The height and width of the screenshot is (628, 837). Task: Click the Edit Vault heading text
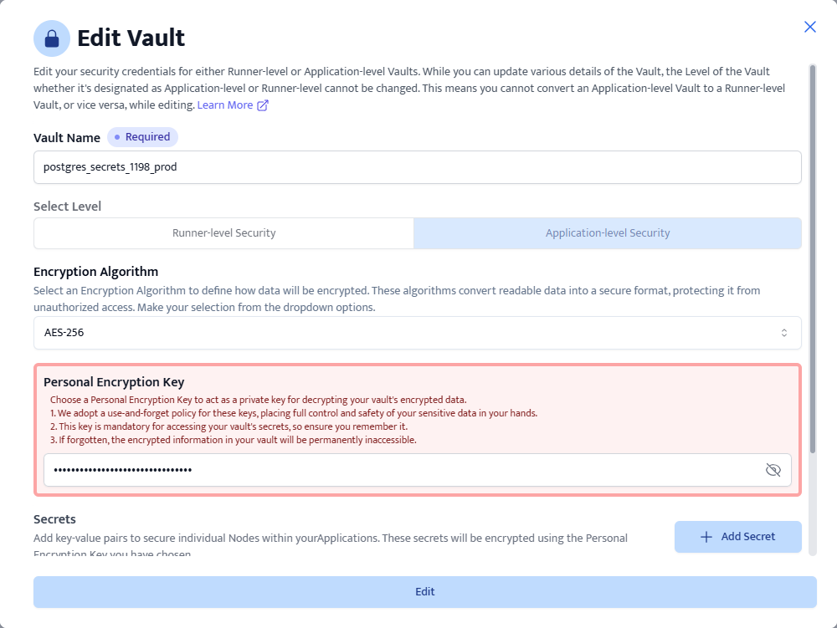[x=131, y=38]
